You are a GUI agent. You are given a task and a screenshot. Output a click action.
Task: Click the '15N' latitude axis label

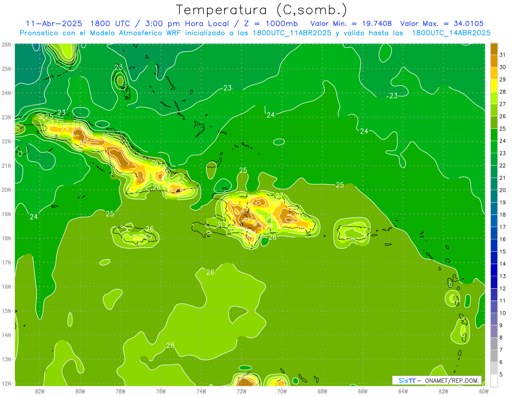point(6,311)
